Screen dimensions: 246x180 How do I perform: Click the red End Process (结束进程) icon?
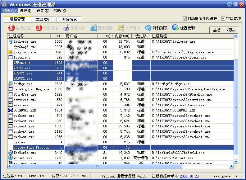(x=11, y=28)
